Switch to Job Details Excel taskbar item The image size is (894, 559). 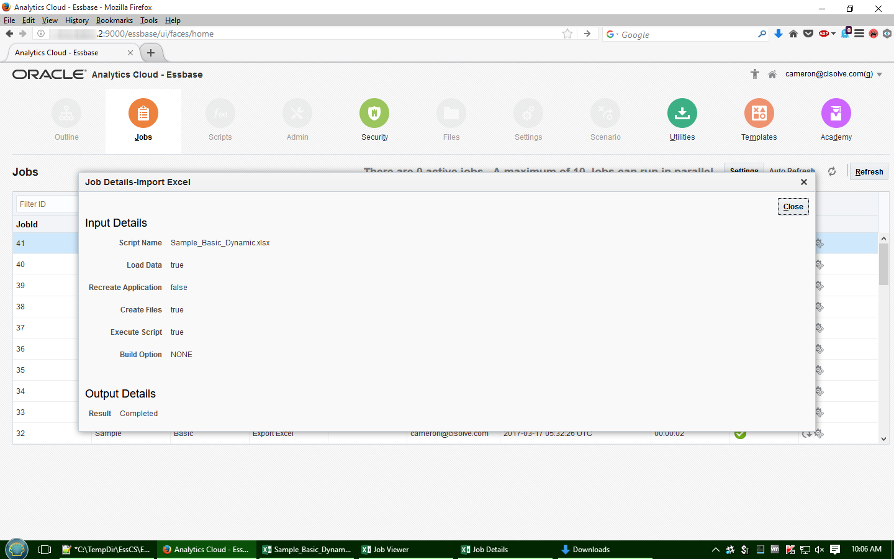(506, 550)
